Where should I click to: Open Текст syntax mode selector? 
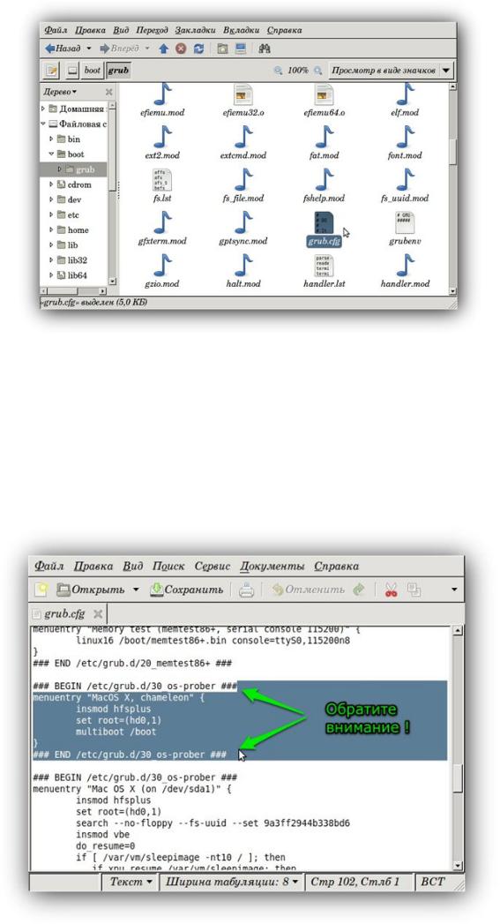coord(131,882)
